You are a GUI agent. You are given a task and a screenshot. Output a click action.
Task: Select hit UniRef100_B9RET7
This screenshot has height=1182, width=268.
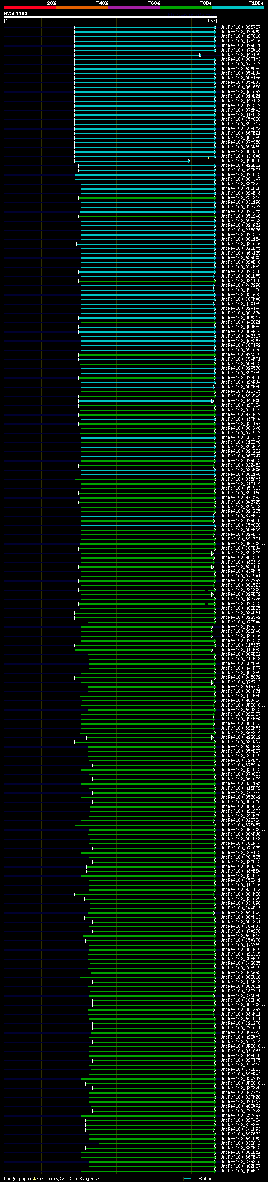(240, 534)
